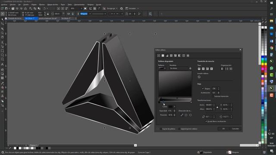Select linear fountain blend type
This screenshot has height=155, width=276.
click(199, 69)
